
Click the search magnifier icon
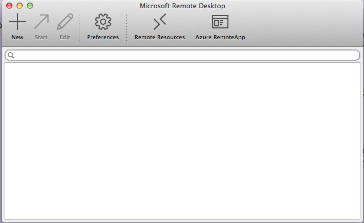pos(11,55)
